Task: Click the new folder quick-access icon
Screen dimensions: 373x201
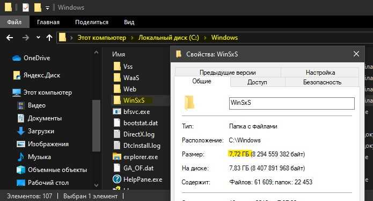Action: (38, 8)
